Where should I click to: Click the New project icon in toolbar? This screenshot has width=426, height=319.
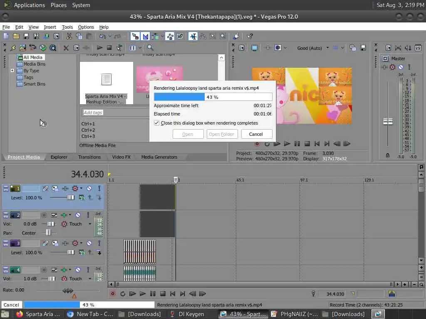coord(6,36)
